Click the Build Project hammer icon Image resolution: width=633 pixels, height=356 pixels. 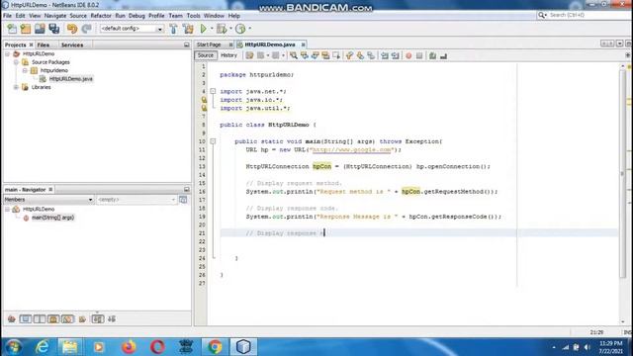[x=173, y=29]
